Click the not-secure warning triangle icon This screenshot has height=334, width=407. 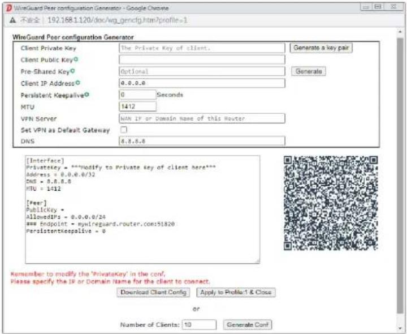[12, 20]
